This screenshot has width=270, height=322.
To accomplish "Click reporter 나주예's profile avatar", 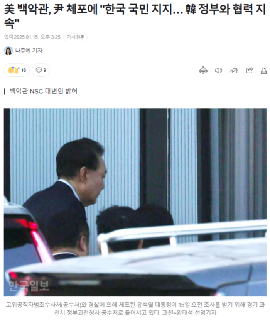I will [8, 51].
